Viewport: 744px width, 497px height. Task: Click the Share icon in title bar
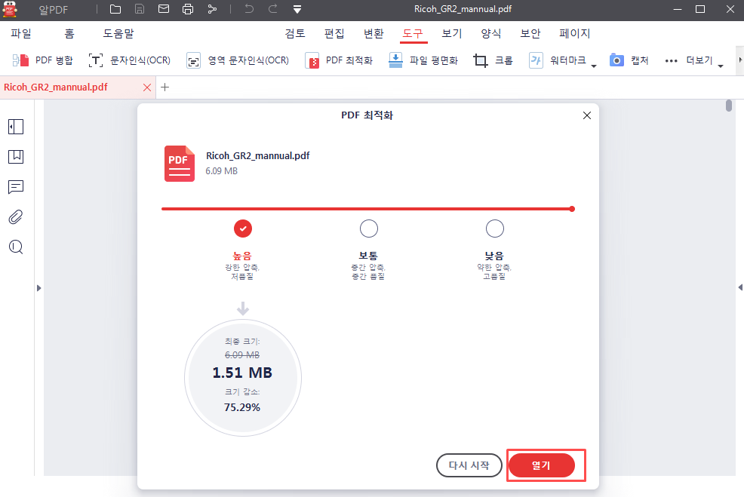pos(212,9)
